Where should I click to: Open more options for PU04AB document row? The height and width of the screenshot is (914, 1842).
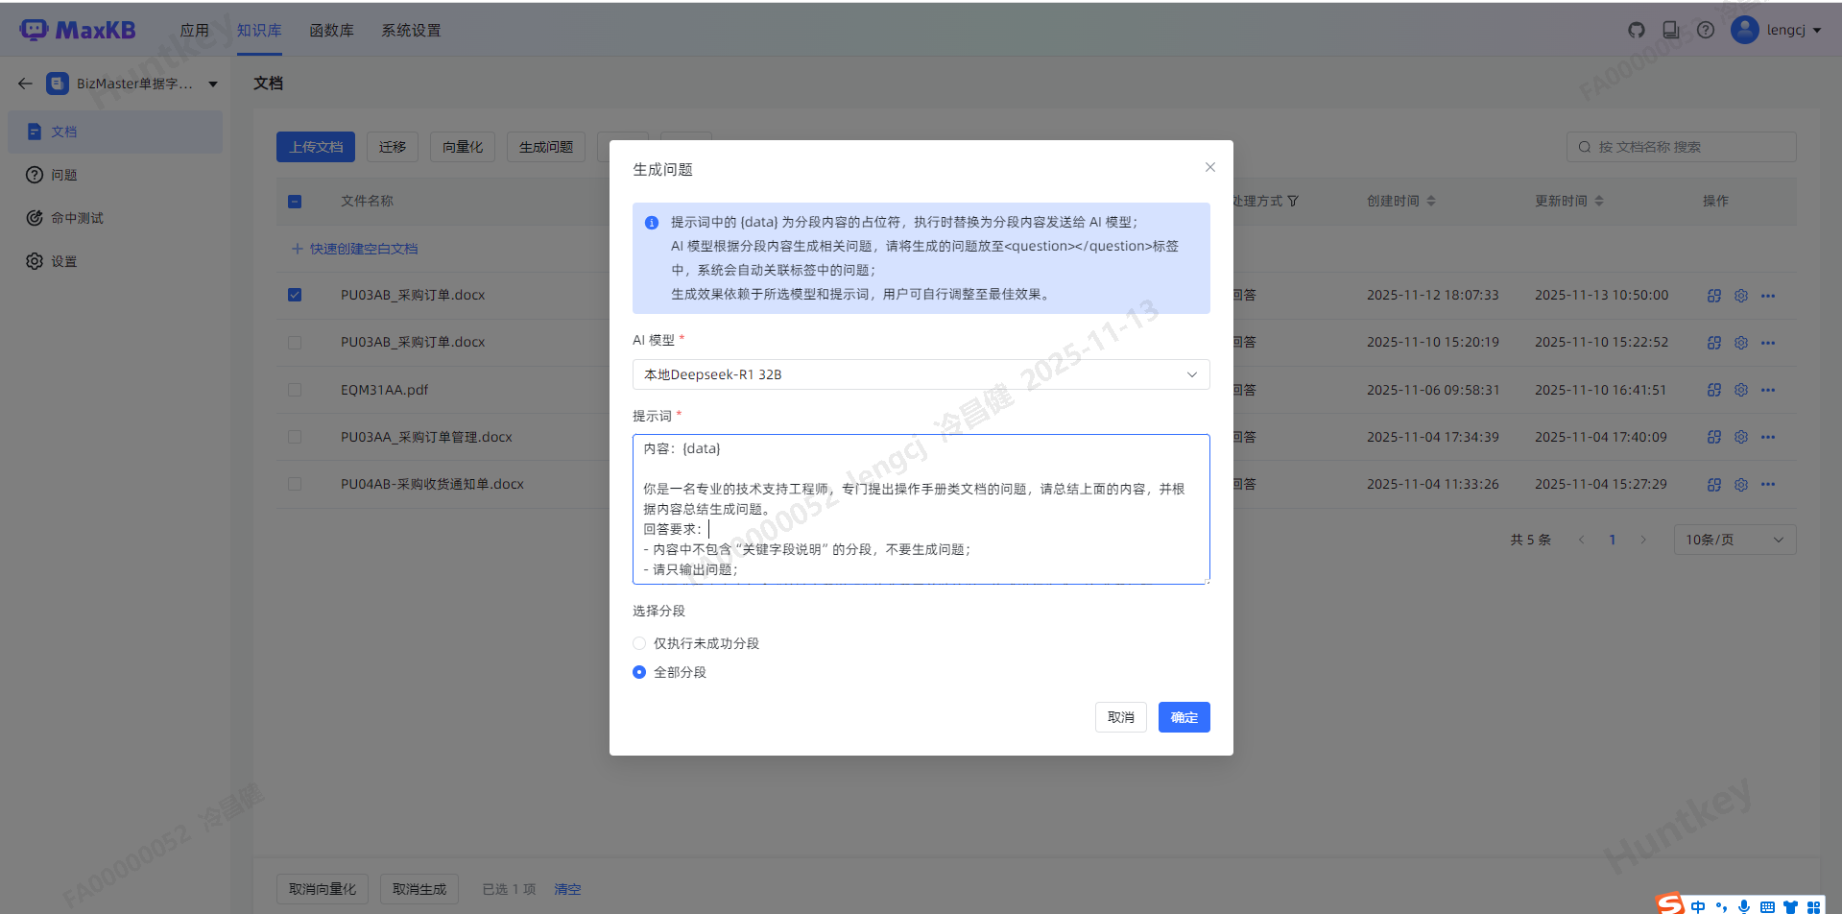pyautogui.click(x=1768, y=485)
